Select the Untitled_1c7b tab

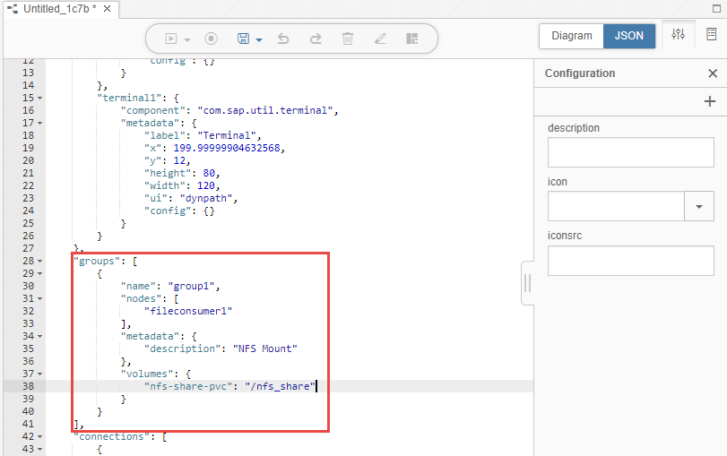54,7
